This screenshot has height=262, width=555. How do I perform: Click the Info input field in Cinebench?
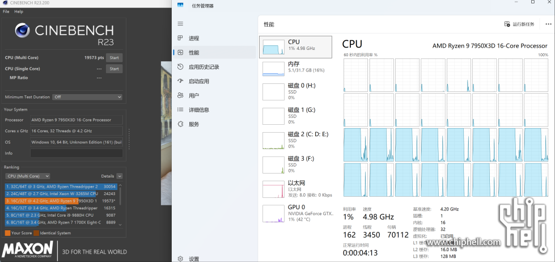[x=77, y=153]
